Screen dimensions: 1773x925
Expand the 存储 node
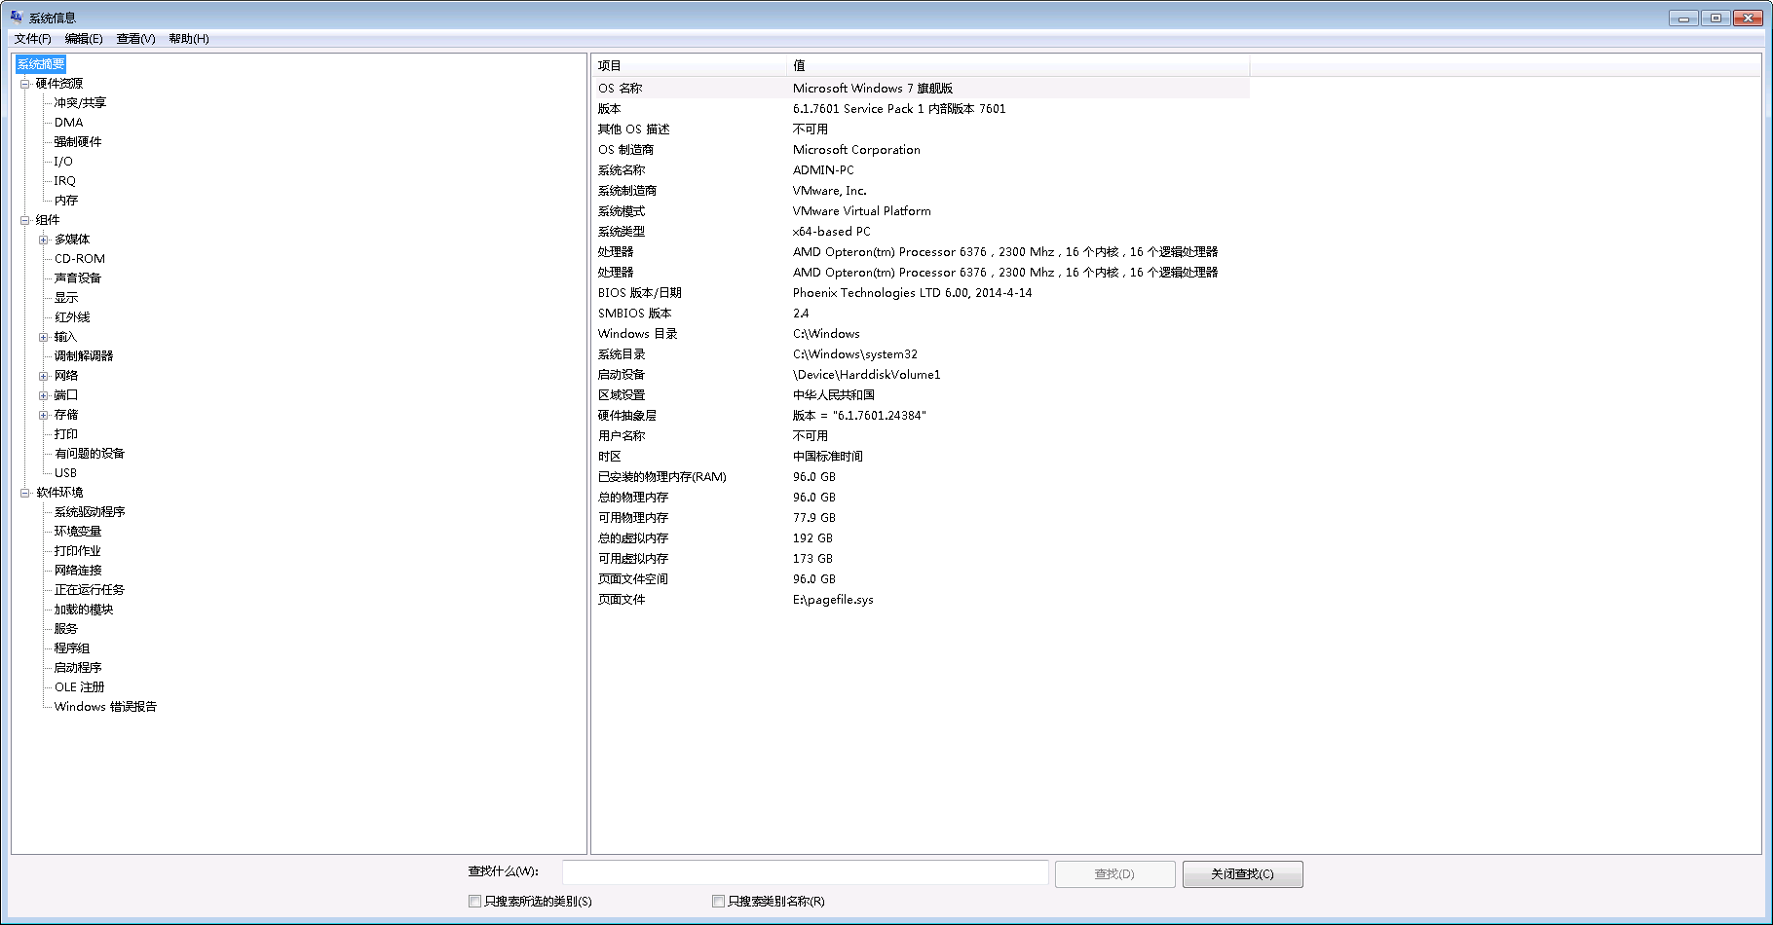(43, 415)
